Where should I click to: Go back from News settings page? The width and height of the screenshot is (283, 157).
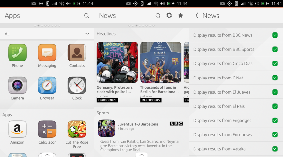(x=197, y=15)
